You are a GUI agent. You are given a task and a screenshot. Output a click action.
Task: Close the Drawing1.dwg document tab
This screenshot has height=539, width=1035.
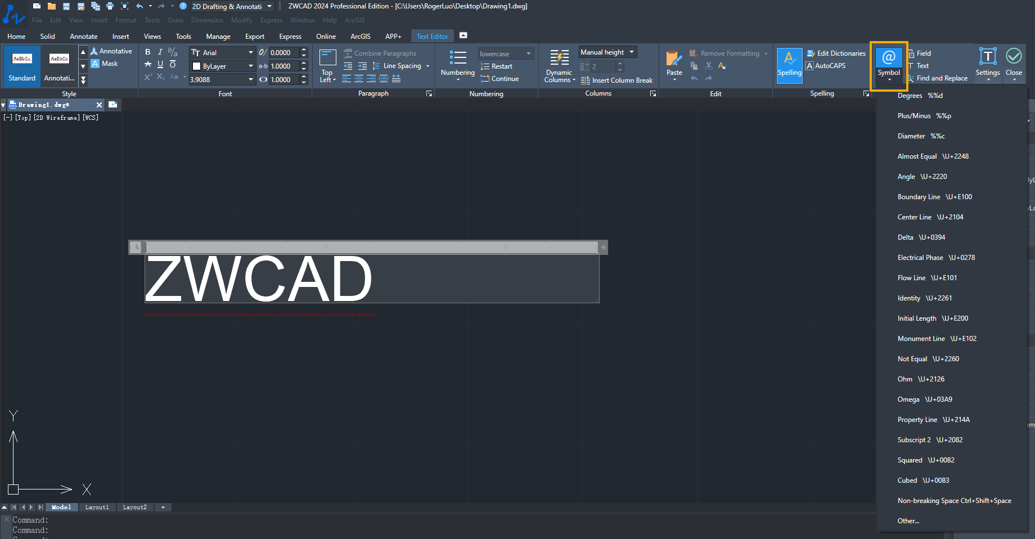coord(100,105)
